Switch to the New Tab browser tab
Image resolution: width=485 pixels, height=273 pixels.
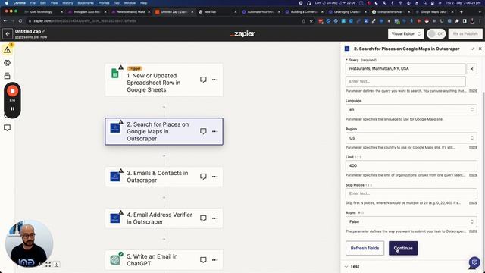(x=217, y=12)
